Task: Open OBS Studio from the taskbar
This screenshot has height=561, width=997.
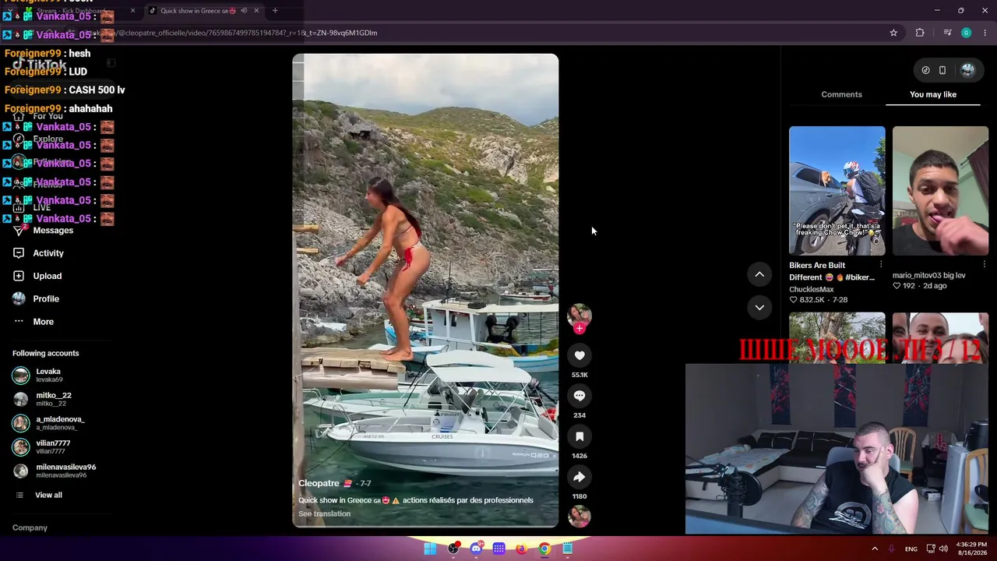Action: click(453, 549)
